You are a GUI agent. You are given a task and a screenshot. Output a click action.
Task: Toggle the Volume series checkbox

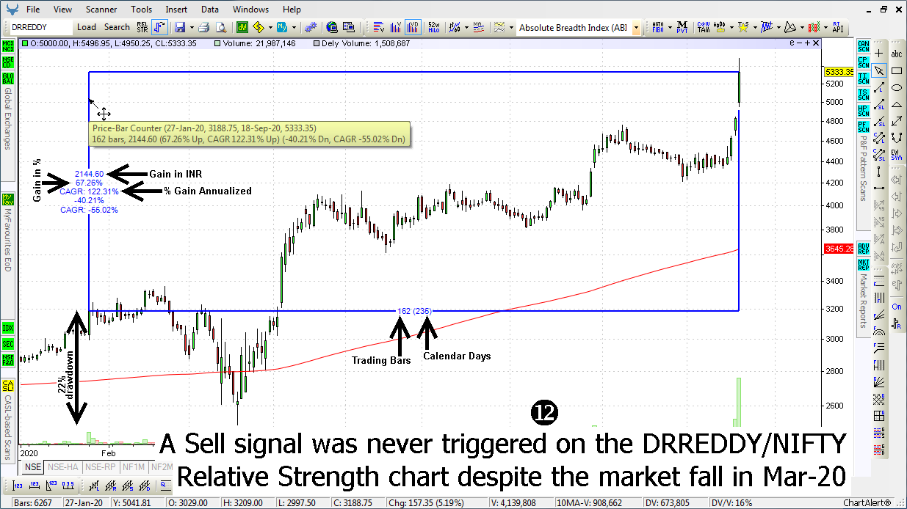pos(218,43)
